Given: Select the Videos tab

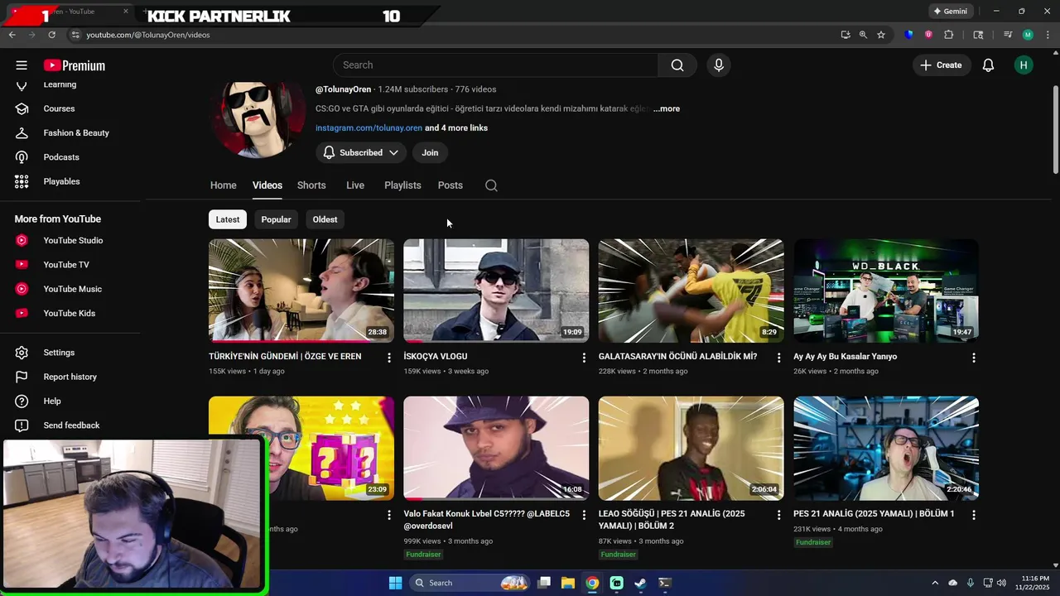Looking at the screenshot, I should point(267,185).
